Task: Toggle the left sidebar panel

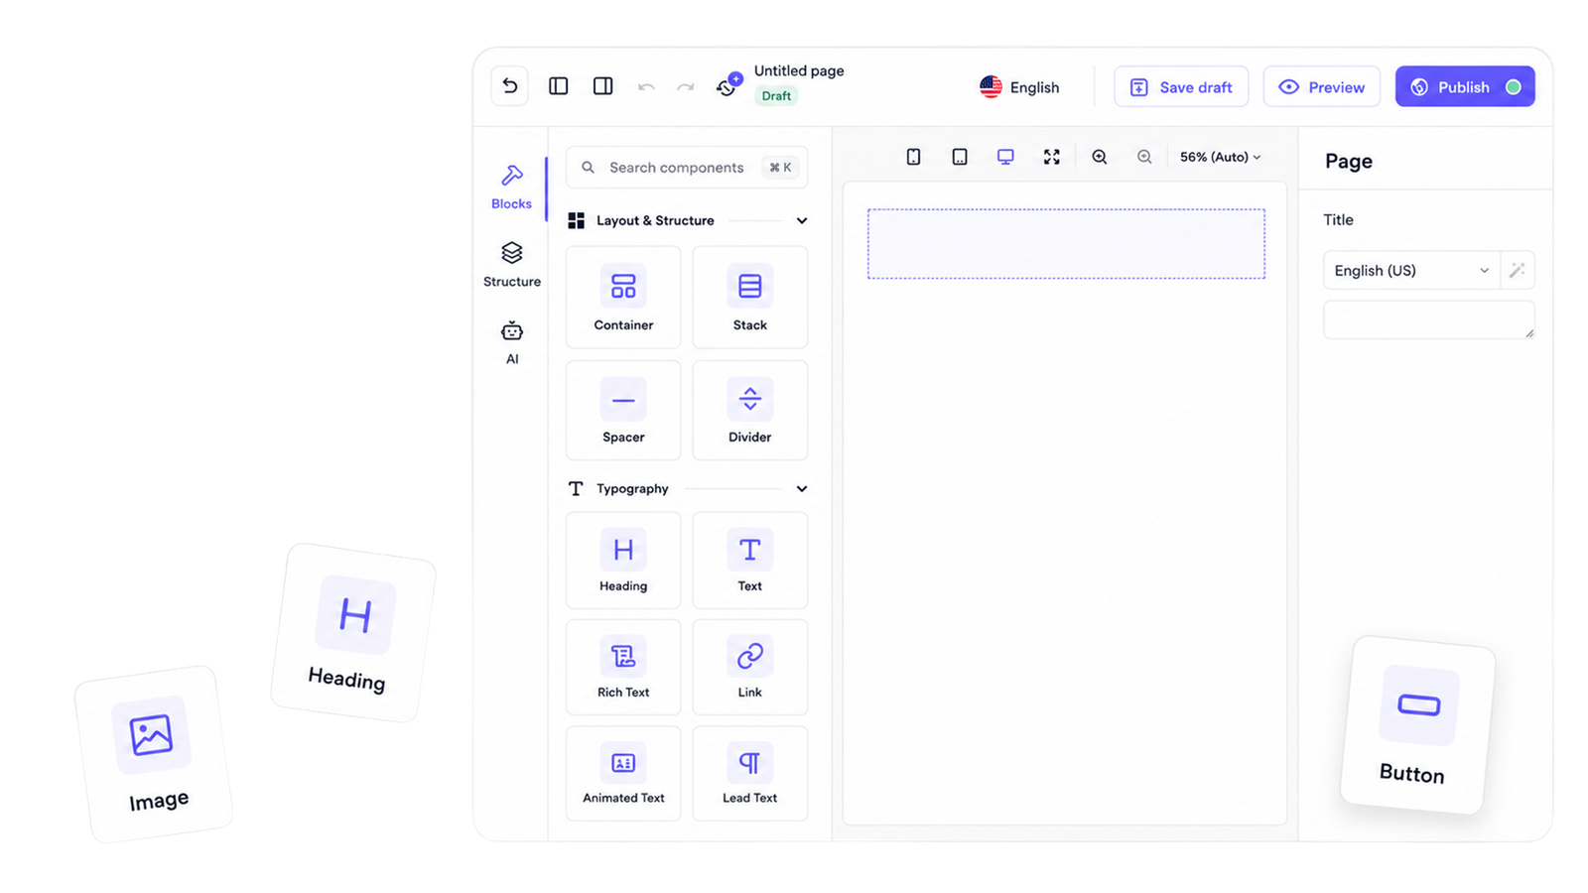Action: click(559, 86)
